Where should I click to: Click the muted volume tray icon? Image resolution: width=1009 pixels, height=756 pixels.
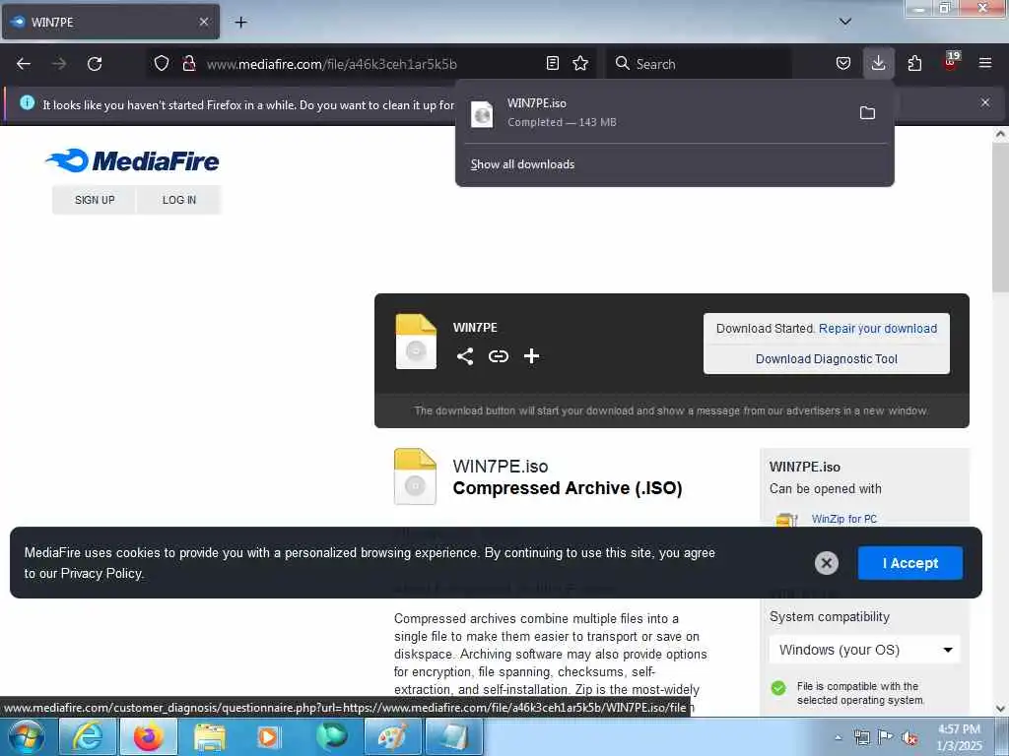909,738
